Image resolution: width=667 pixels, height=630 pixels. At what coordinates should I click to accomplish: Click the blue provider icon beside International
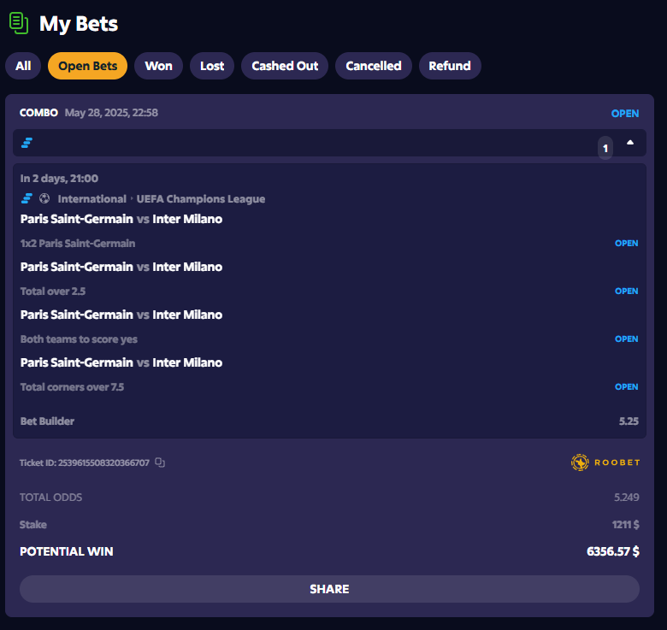pyautogui.click(x=27, y=198)
